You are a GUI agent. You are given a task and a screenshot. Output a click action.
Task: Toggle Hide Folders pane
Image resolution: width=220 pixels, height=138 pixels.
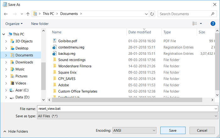(15, 131)
